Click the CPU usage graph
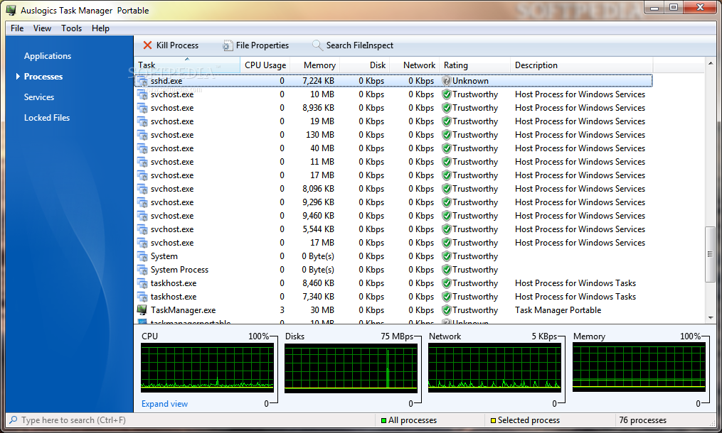This screenshot has width=722, height=433. pyautogui.click(x=207, y=368)
